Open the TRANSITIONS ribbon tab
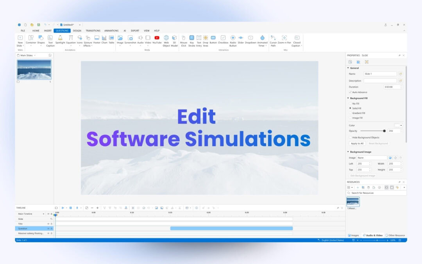This screenshot has width=422, height=264. tap(93, 31)
